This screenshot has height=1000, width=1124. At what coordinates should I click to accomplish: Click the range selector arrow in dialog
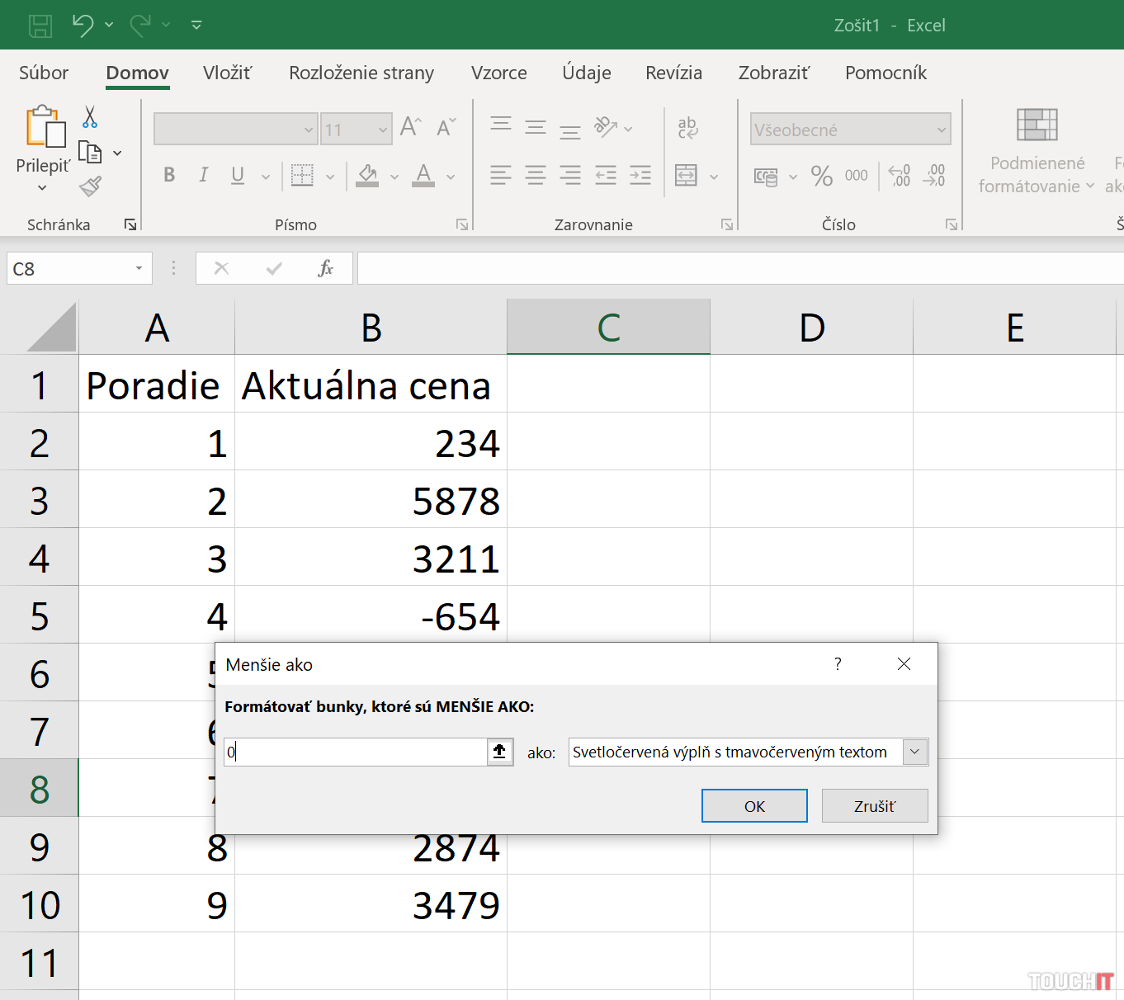click(499, 752)
